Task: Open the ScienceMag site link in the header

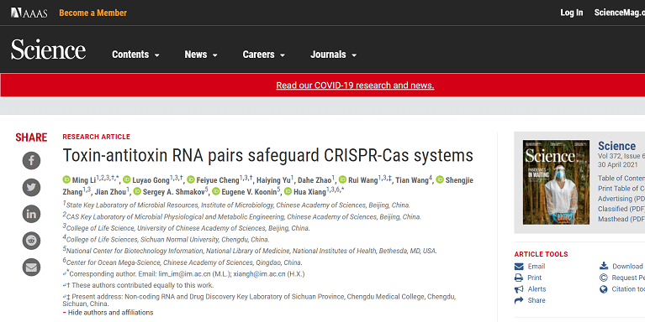Action: [619, 13]
